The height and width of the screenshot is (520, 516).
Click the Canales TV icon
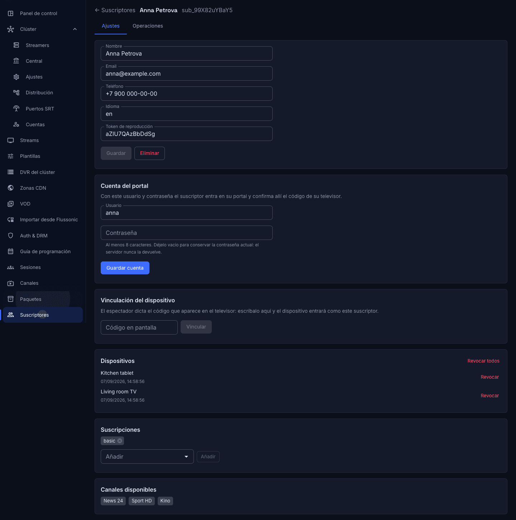11,283
